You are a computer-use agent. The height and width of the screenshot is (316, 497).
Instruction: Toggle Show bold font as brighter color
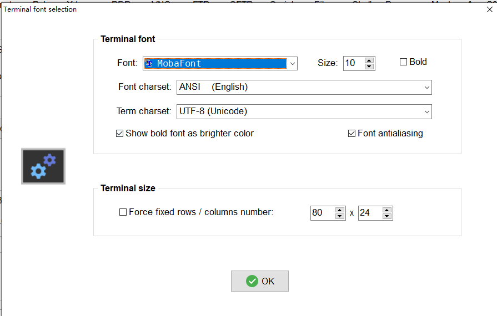(x=119, y=134)
